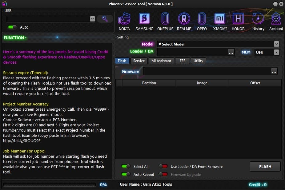Open the Mi Assistant tab
This screenshot has height=190, width=285.
click(x=161, y=61)
